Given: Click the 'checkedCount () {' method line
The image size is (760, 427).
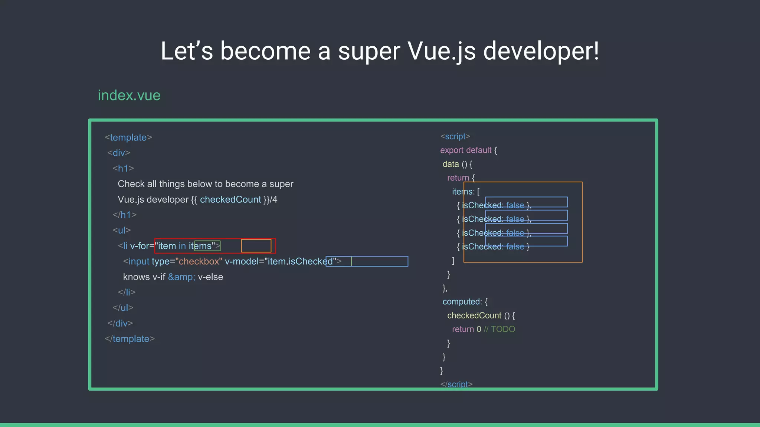Looking at the screenshot, I should (481, 315).
